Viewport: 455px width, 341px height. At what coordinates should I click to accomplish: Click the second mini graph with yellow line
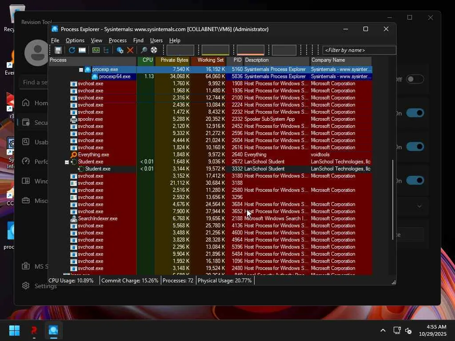coord(216,50)
